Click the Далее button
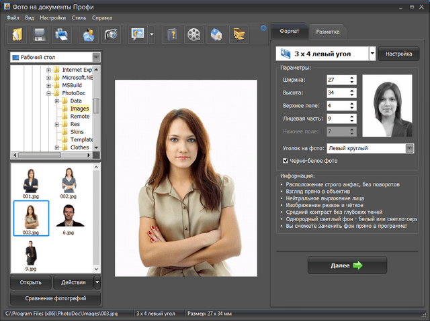The height and width of the screenshot is (321, 430). pos(347,265)
